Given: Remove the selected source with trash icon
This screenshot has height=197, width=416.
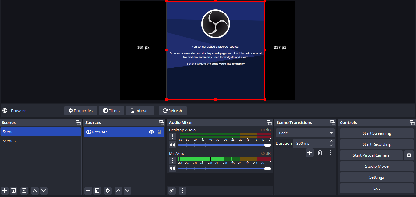Looking at the screenshot, I should (97, 191).
